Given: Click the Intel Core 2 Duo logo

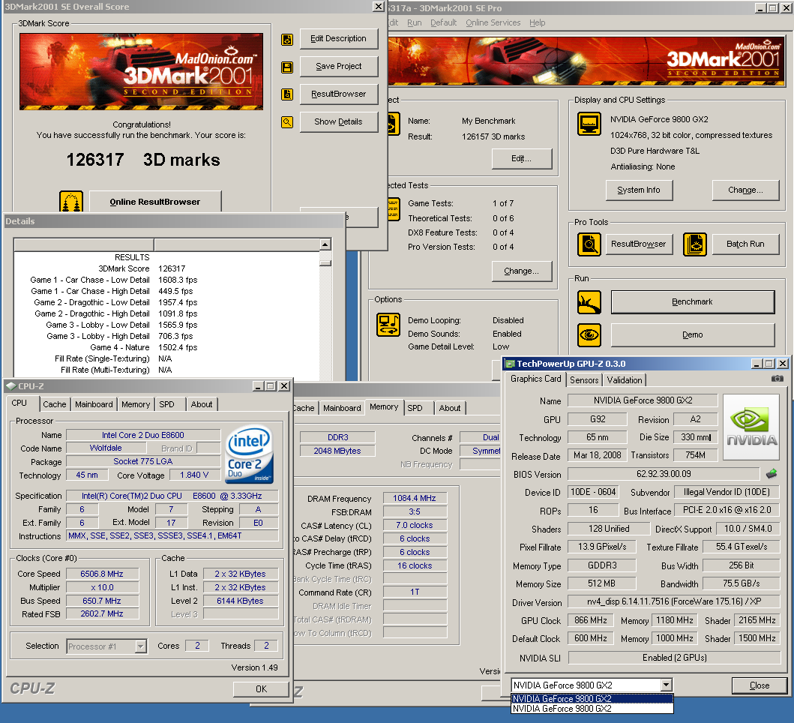Looking at the screenshot, I should (x=249, y=454).
